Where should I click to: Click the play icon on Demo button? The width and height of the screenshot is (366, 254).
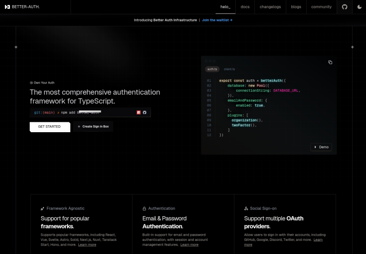pos(315,147)
